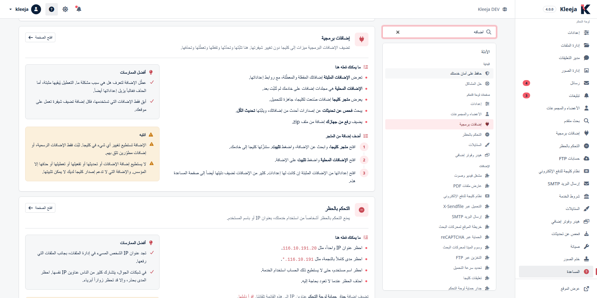The image size is (597, 298).
Task: Open إضافات برمجية plug icon in main sidebar
Action: tap(586, 133)
